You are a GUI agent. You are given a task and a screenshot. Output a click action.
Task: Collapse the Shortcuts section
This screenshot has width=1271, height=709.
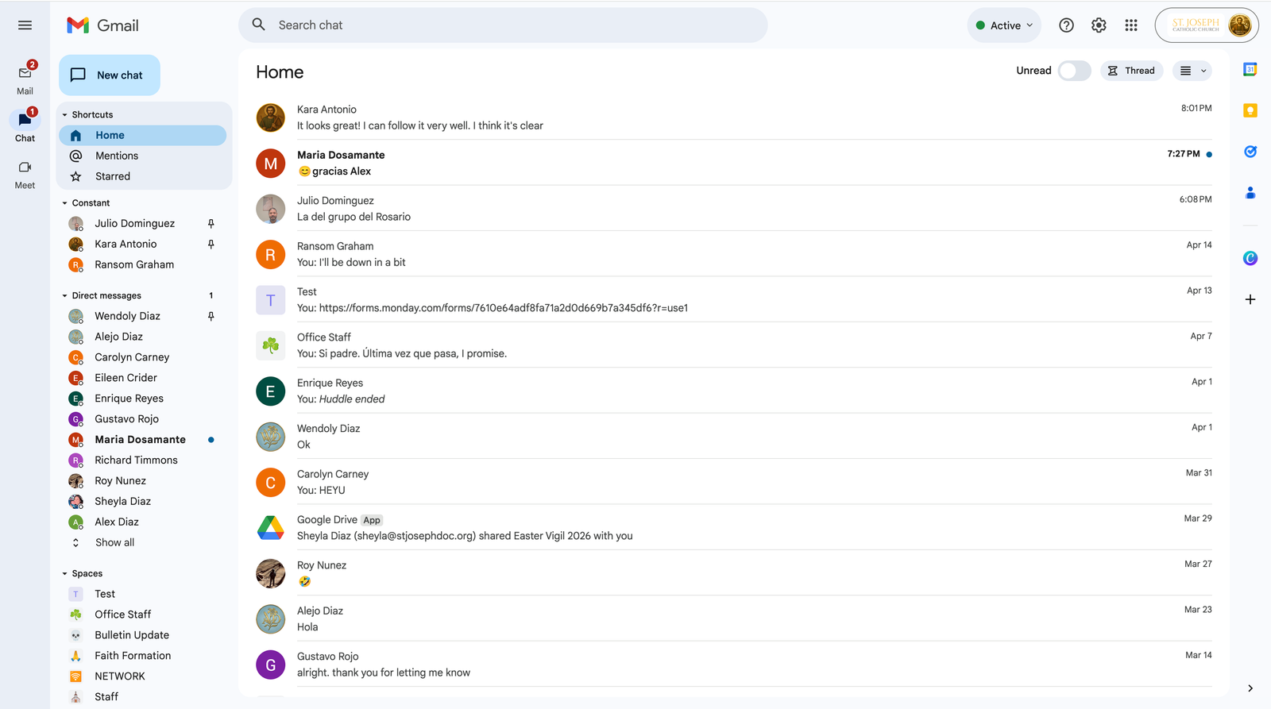coord(65,115)
